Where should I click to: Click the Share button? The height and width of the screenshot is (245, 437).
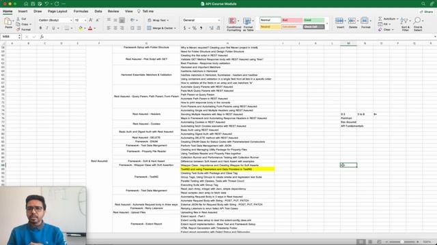pos(427,12)
